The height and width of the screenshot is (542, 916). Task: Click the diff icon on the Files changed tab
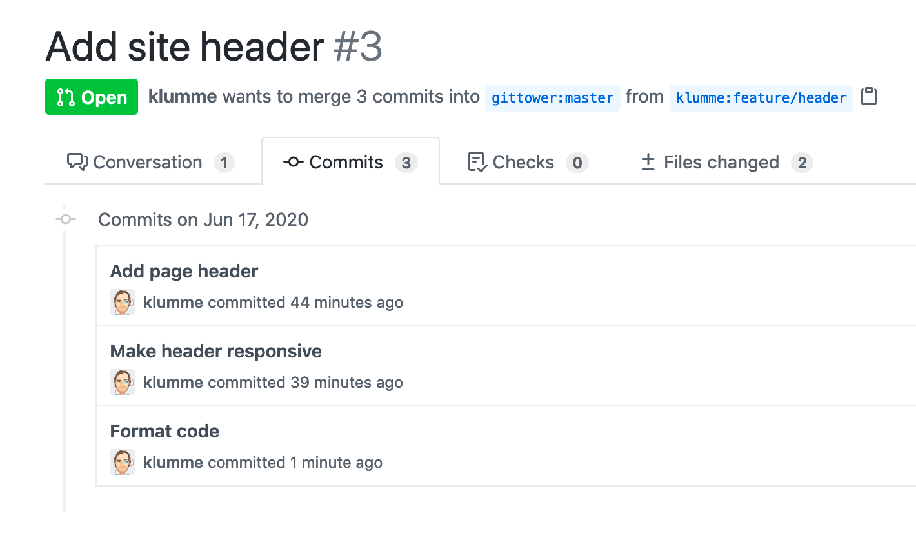coord(647,162)
